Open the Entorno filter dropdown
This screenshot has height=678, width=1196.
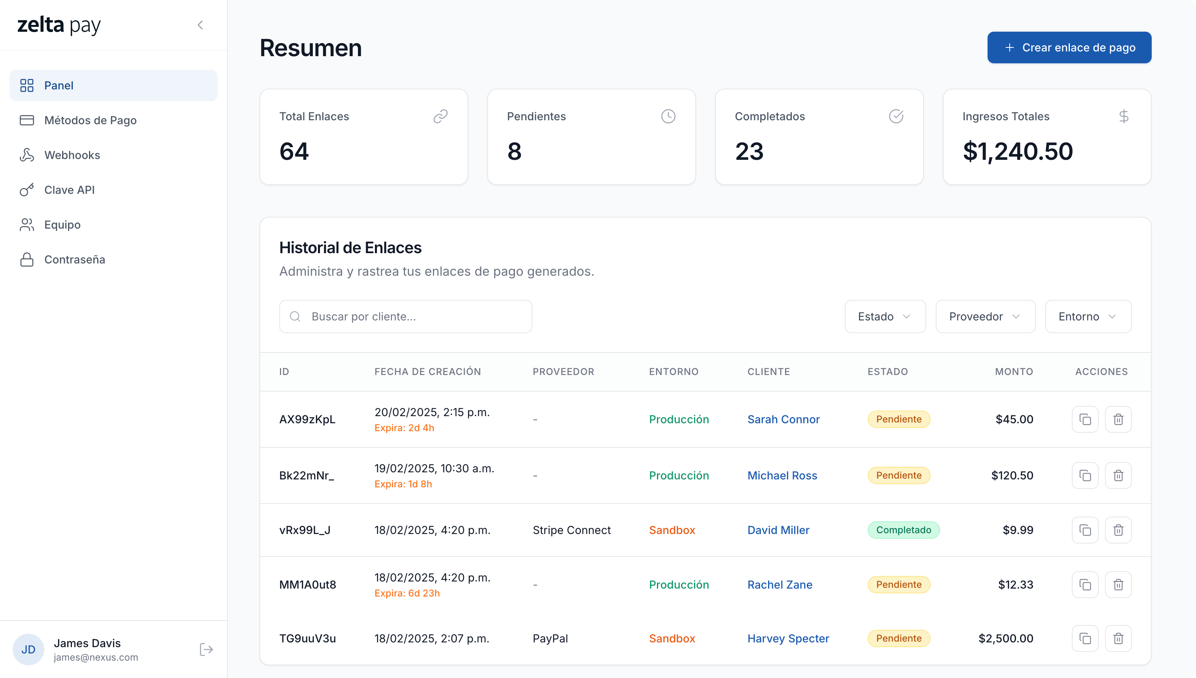[x=1088, y=316]
